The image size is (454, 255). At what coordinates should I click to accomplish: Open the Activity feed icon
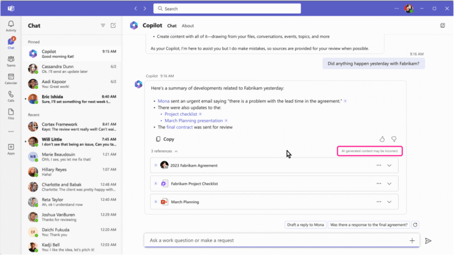pos(11,24)
